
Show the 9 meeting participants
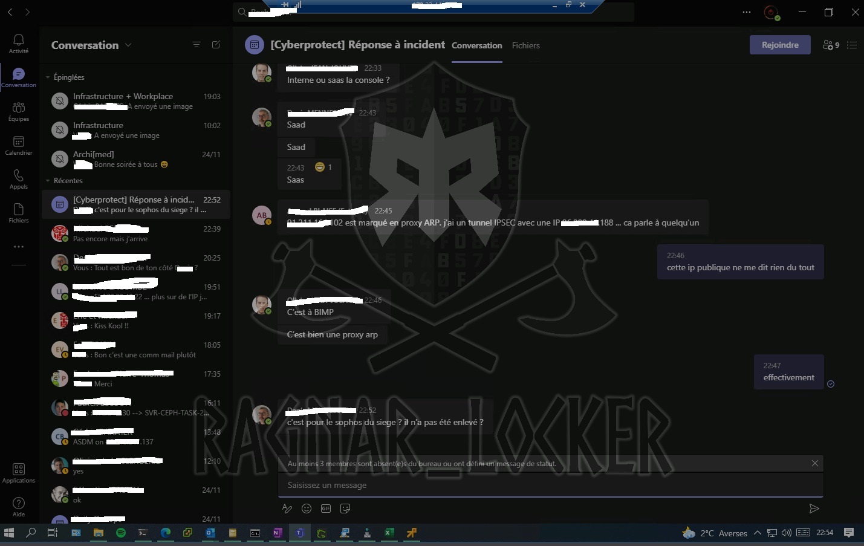click(831, 45)
